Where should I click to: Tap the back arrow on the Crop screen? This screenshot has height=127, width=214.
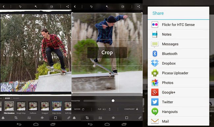point(75,6)
